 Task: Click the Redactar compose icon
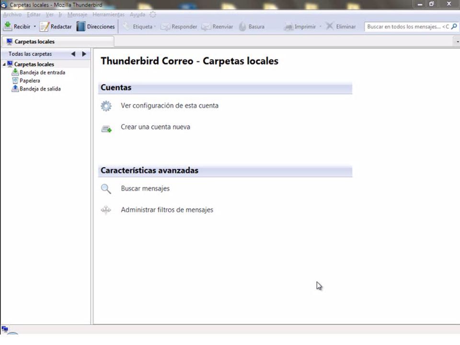44,26
